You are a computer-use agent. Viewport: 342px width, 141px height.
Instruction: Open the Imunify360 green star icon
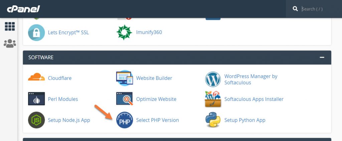click(x=124, y=32)
